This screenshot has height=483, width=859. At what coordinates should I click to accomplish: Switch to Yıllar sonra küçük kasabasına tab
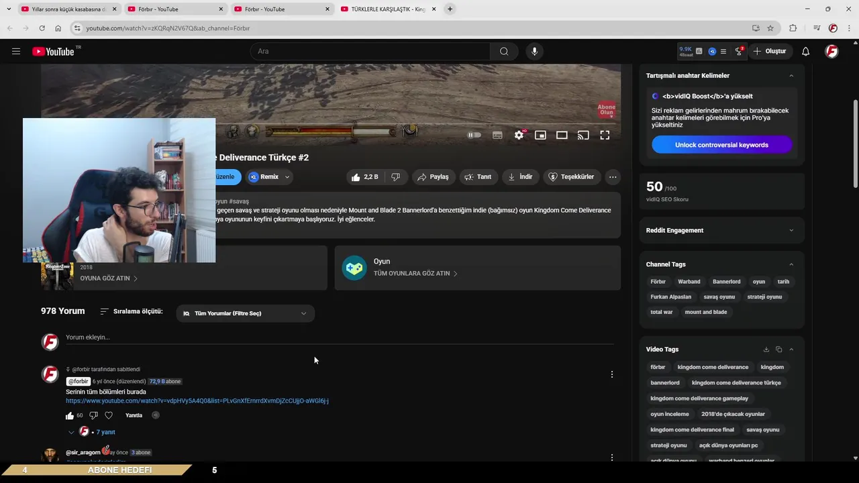68,9
